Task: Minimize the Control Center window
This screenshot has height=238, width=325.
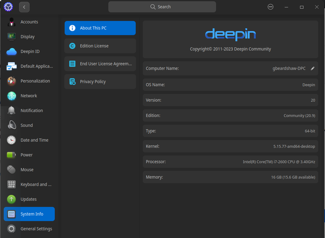Action: click(287, 7)
